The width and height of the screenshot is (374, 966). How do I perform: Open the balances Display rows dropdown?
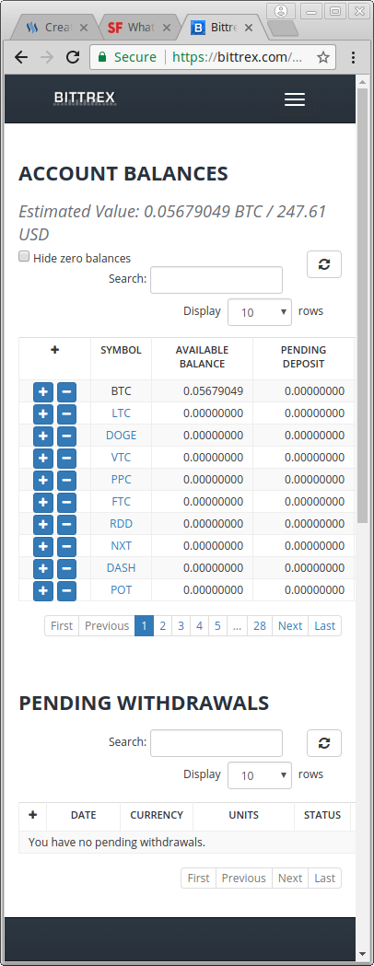[x=260, y=312]
